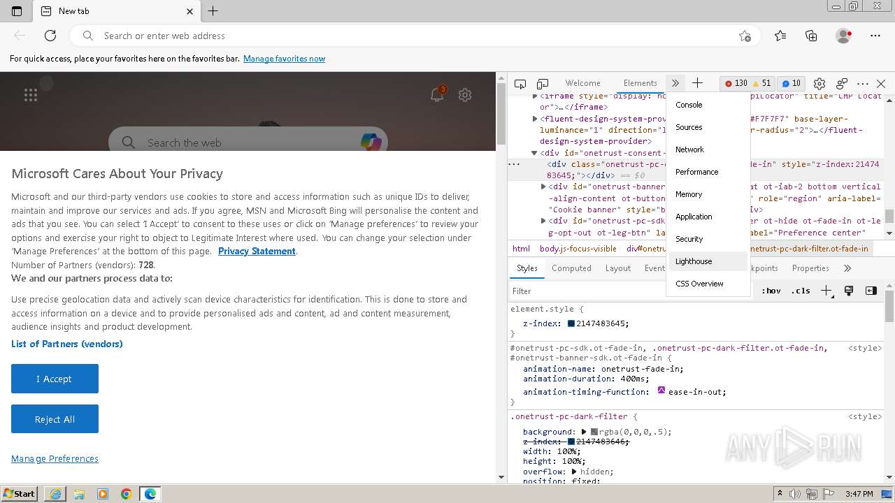
Task: Open the Styles pane tab
Action: tap(527, 268)
